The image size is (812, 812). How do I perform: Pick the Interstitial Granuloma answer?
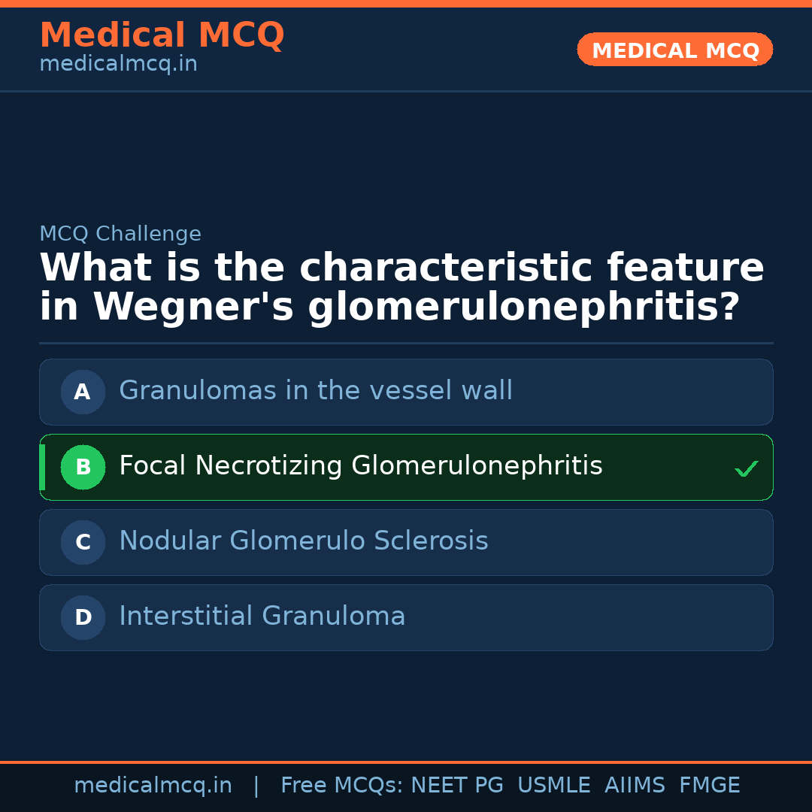(262, 617)
